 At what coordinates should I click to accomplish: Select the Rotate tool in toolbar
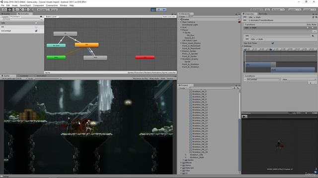click(15, 9)
